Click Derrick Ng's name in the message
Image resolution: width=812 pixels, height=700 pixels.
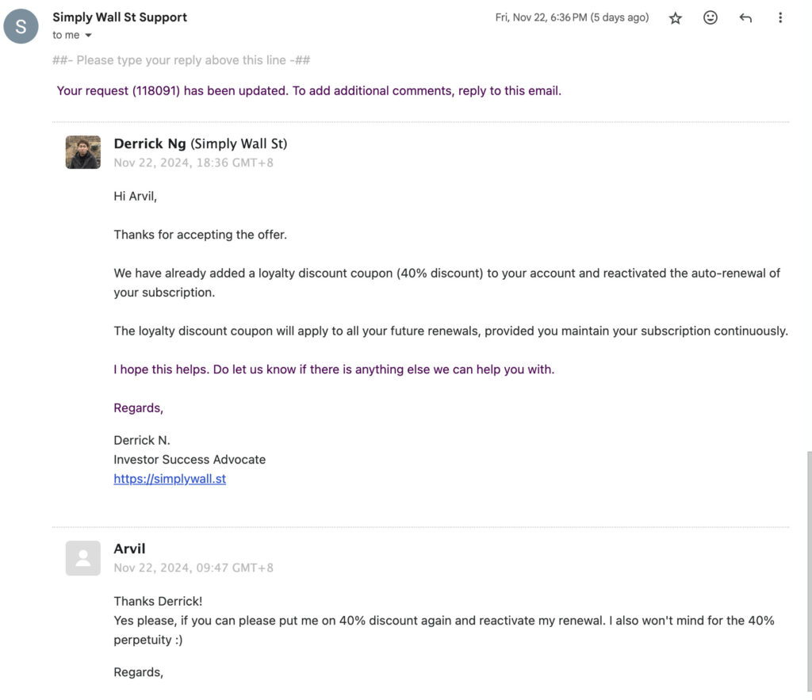150,143
